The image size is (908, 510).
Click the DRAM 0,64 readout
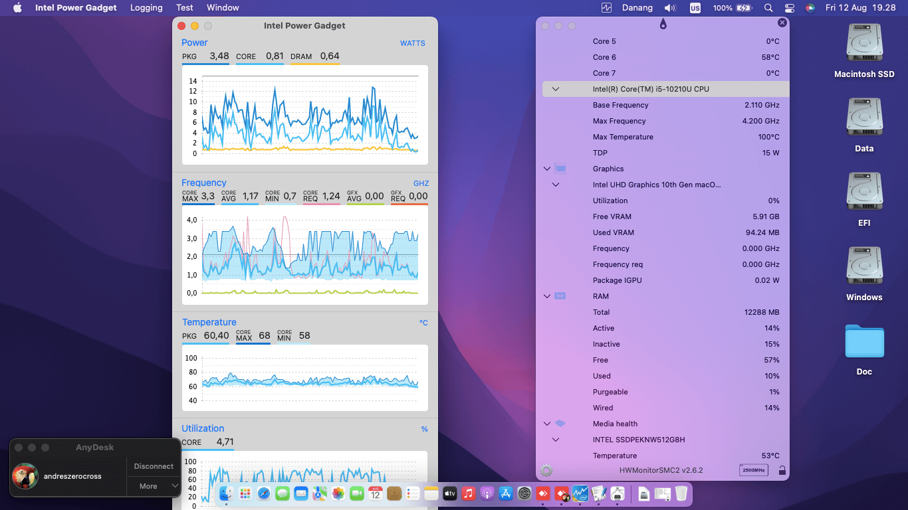[x=315, y=56]
